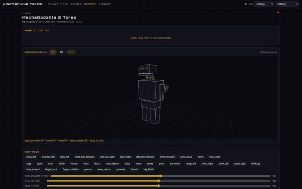Screen dimensions: 302x189
Task: Play the groove animation
Action: 88,169
